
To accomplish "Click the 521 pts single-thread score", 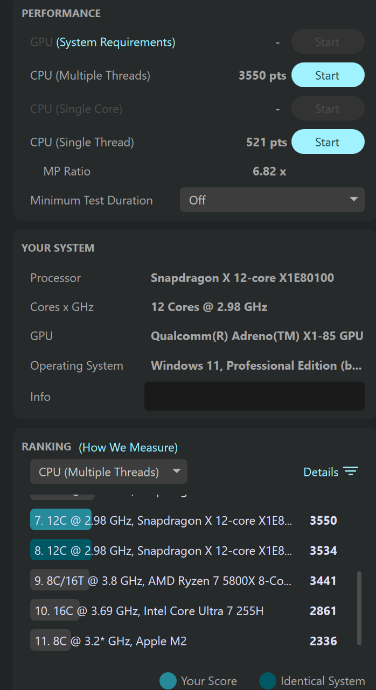I will (x=266, y=142).
